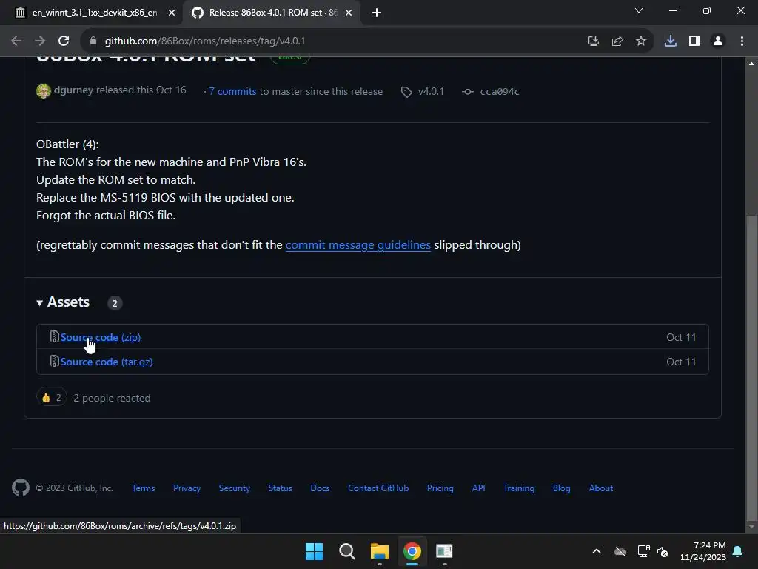This screenshot has width=758, height=569.
Task: Open the Security footer link
Action: pos(235,488)
